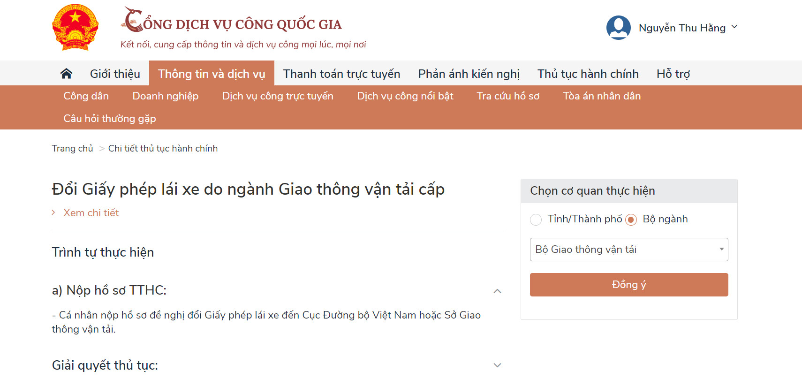Image resolution: width=802 pixels, height=387 pixels.
Task: Click the Vietnam national emblem logo
Action: pyautogui.click(x=75, y=27)
